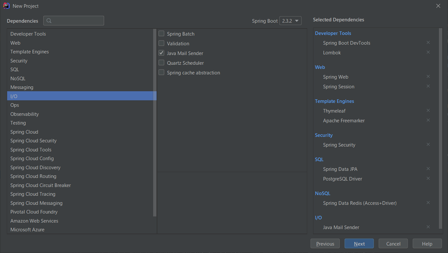Click the search magnifier icon in Dependencies field

pos(49,21)
